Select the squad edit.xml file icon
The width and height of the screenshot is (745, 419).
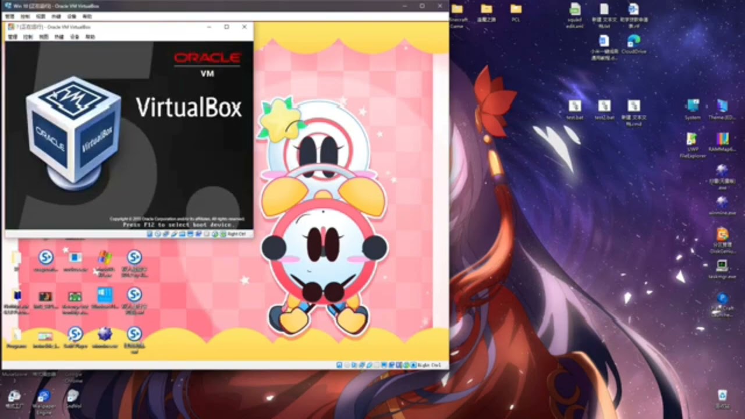pos(574,16)
